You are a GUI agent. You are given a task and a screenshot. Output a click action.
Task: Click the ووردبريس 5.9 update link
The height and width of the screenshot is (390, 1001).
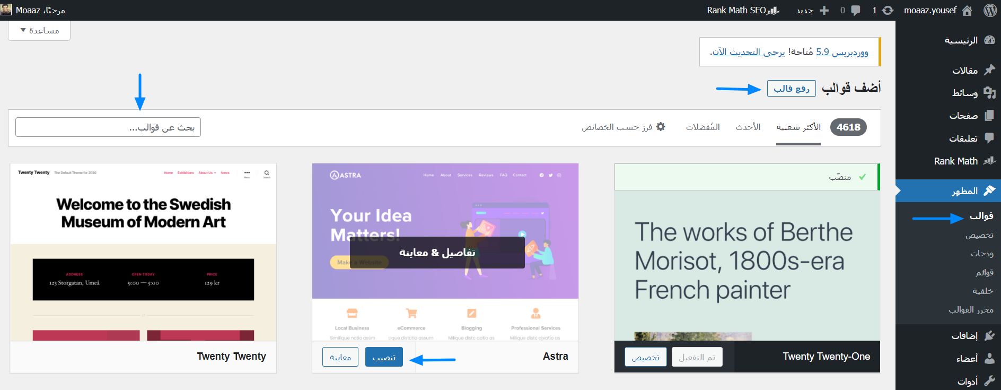pyautogui.click(x=842, y=52)
